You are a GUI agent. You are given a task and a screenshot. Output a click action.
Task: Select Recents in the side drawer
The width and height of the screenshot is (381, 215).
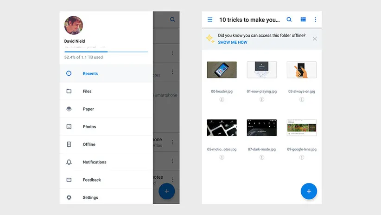(90, 73)
